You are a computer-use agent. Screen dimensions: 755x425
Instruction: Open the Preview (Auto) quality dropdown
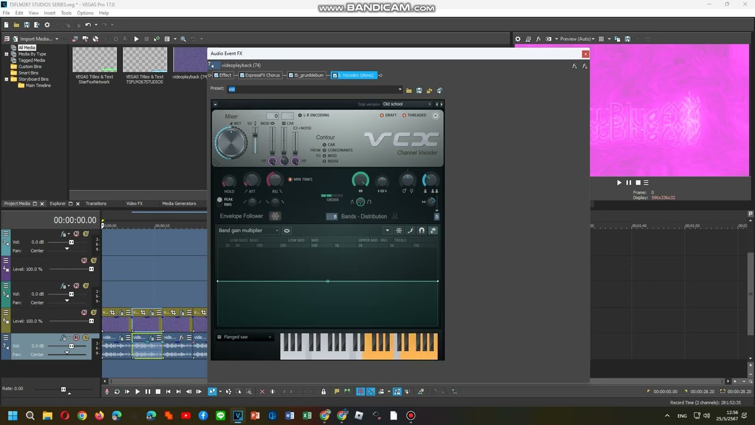[577, 39]
